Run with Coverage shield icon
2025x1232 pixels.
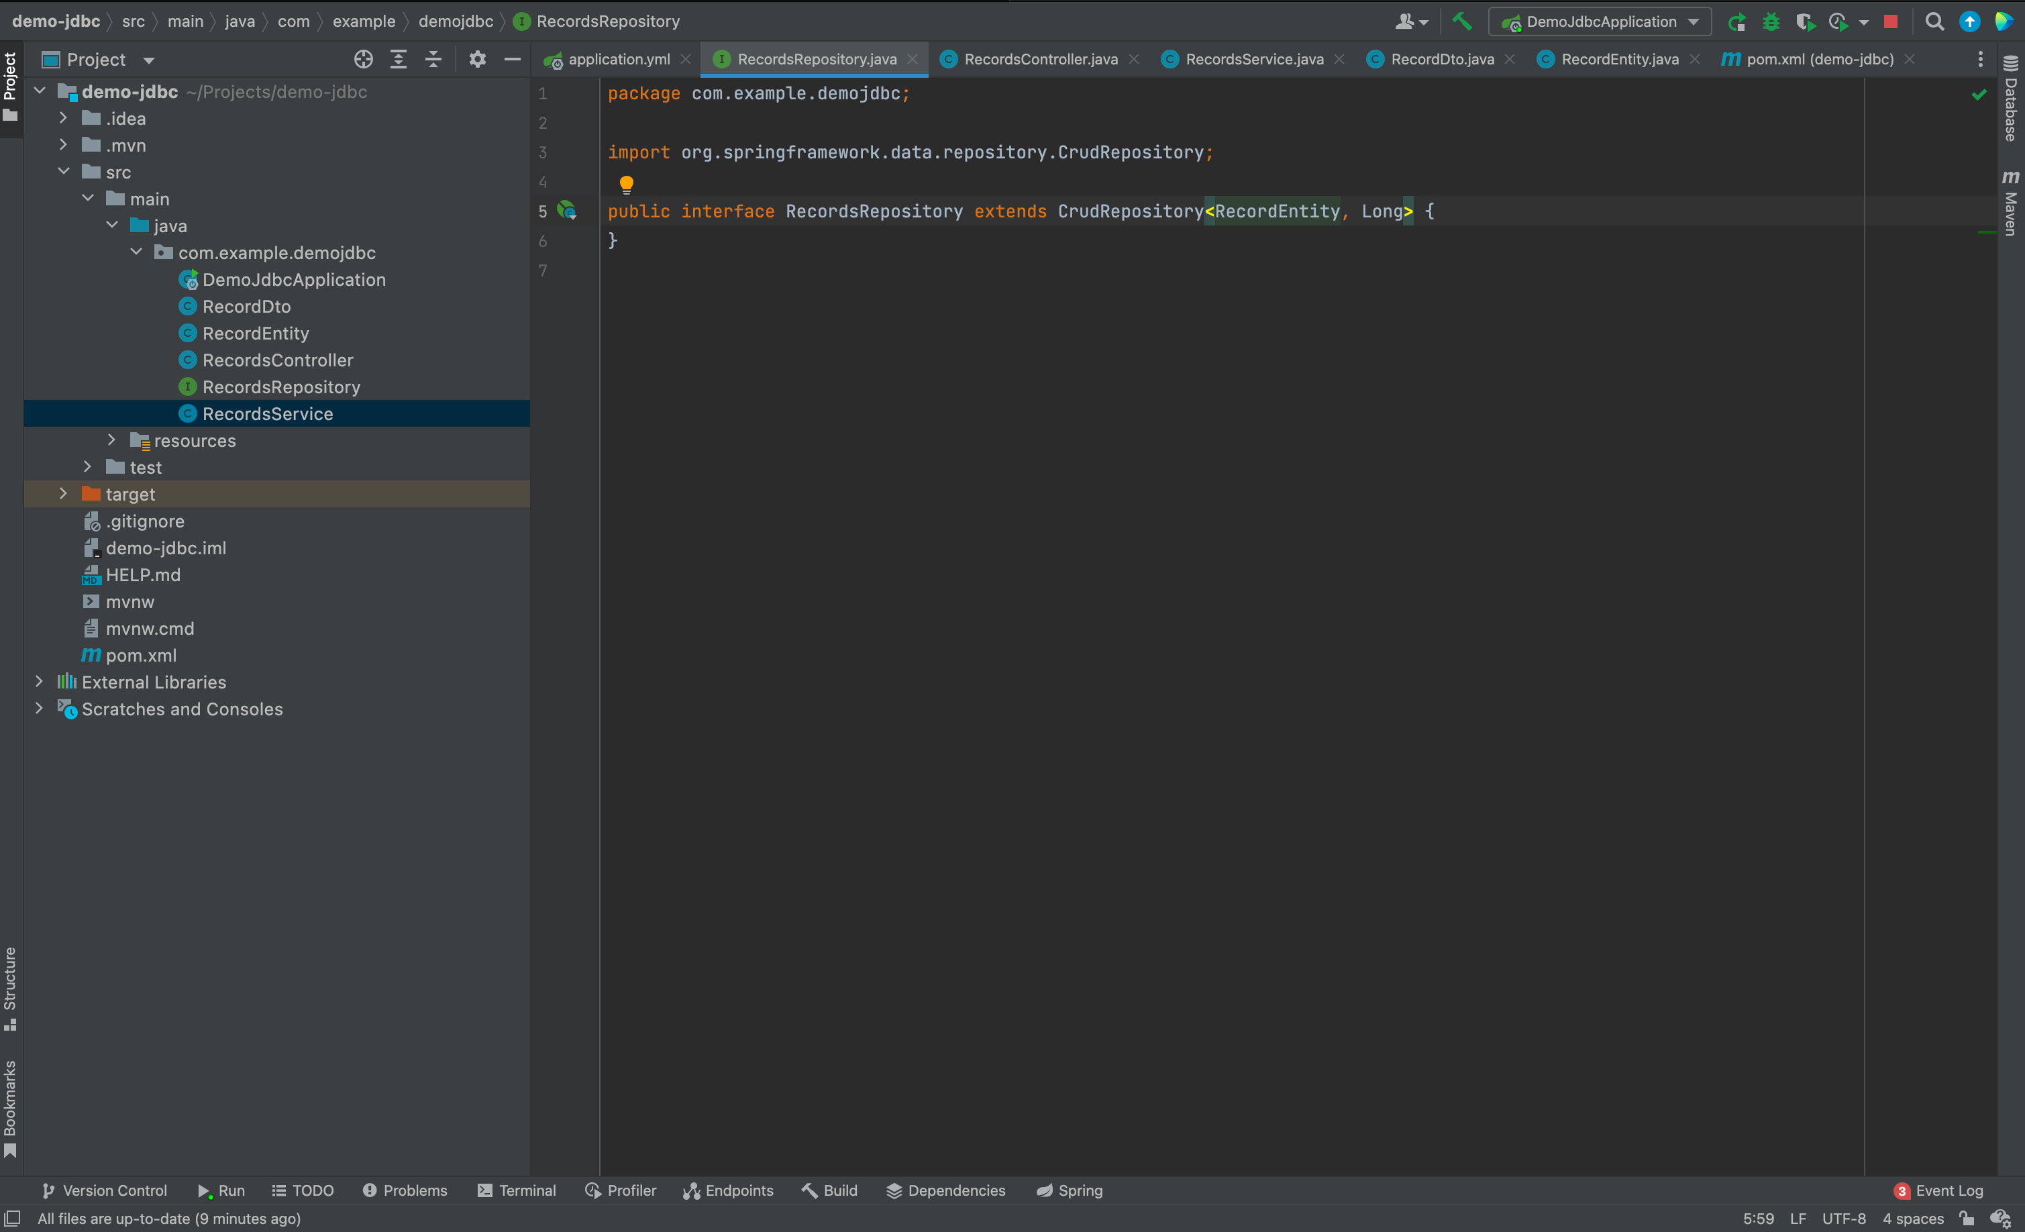[x=1804, y=22]
